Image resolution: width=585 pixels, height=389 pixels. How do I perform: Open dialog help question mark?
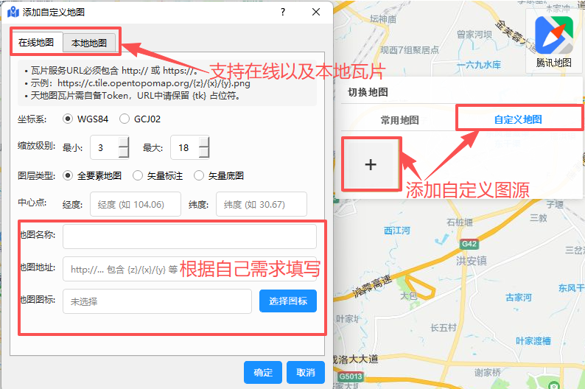point(283,12)
